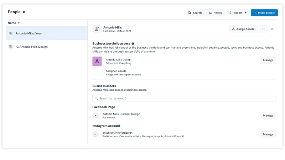
Task: Open the Filters button
Action: tap(216, 13)
